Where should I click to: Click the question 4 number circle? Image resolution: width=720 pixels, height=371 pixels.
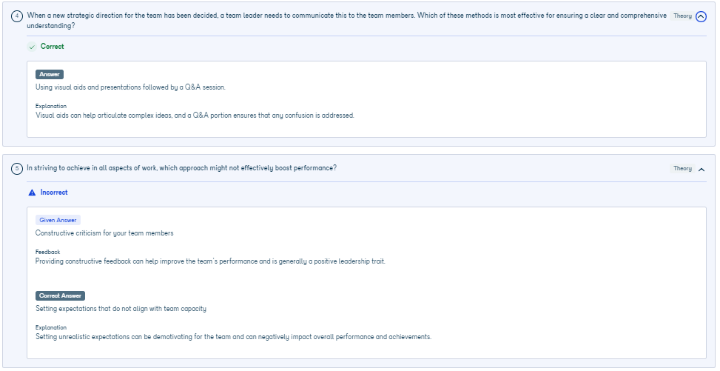tap(17, 16)
